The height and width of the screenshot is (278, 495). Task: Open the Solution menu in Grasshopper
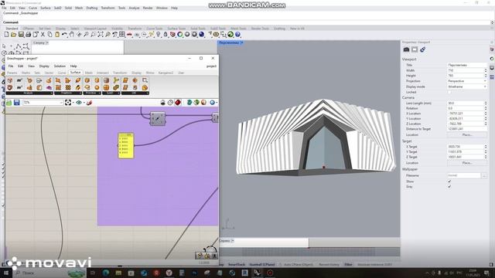[60, 66]
